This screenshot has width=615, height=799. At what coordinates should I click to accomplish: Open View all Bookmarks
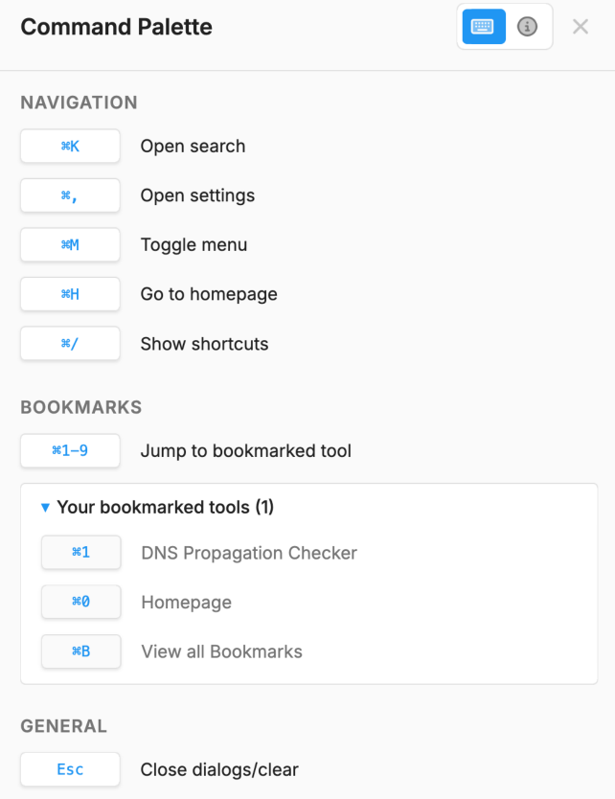(x=221, y=651)
